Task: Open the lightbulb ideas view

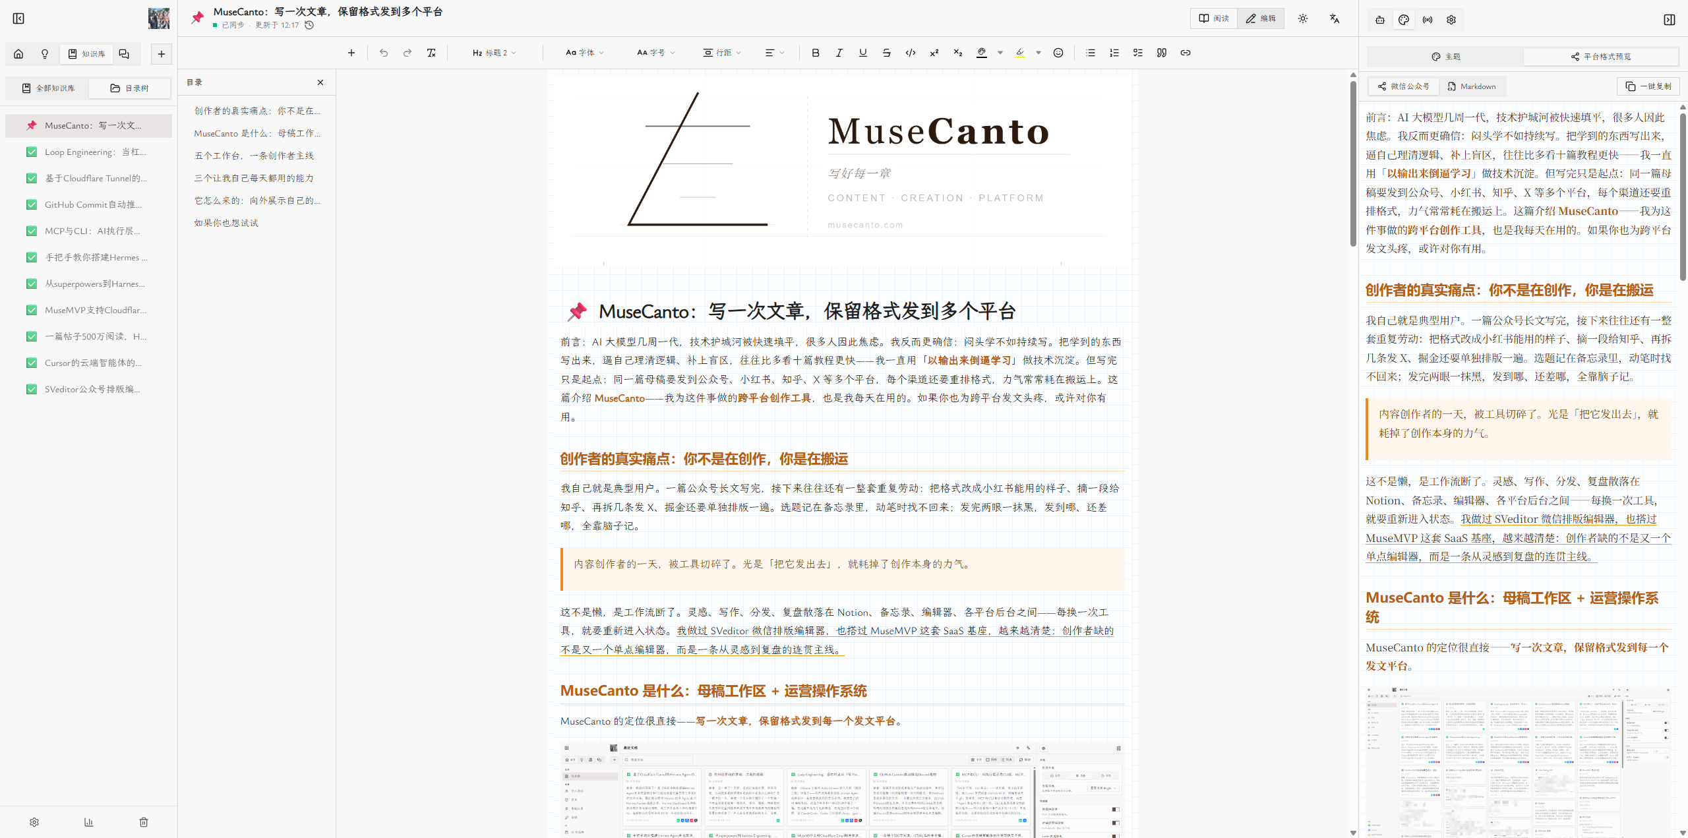Action: 45,54
